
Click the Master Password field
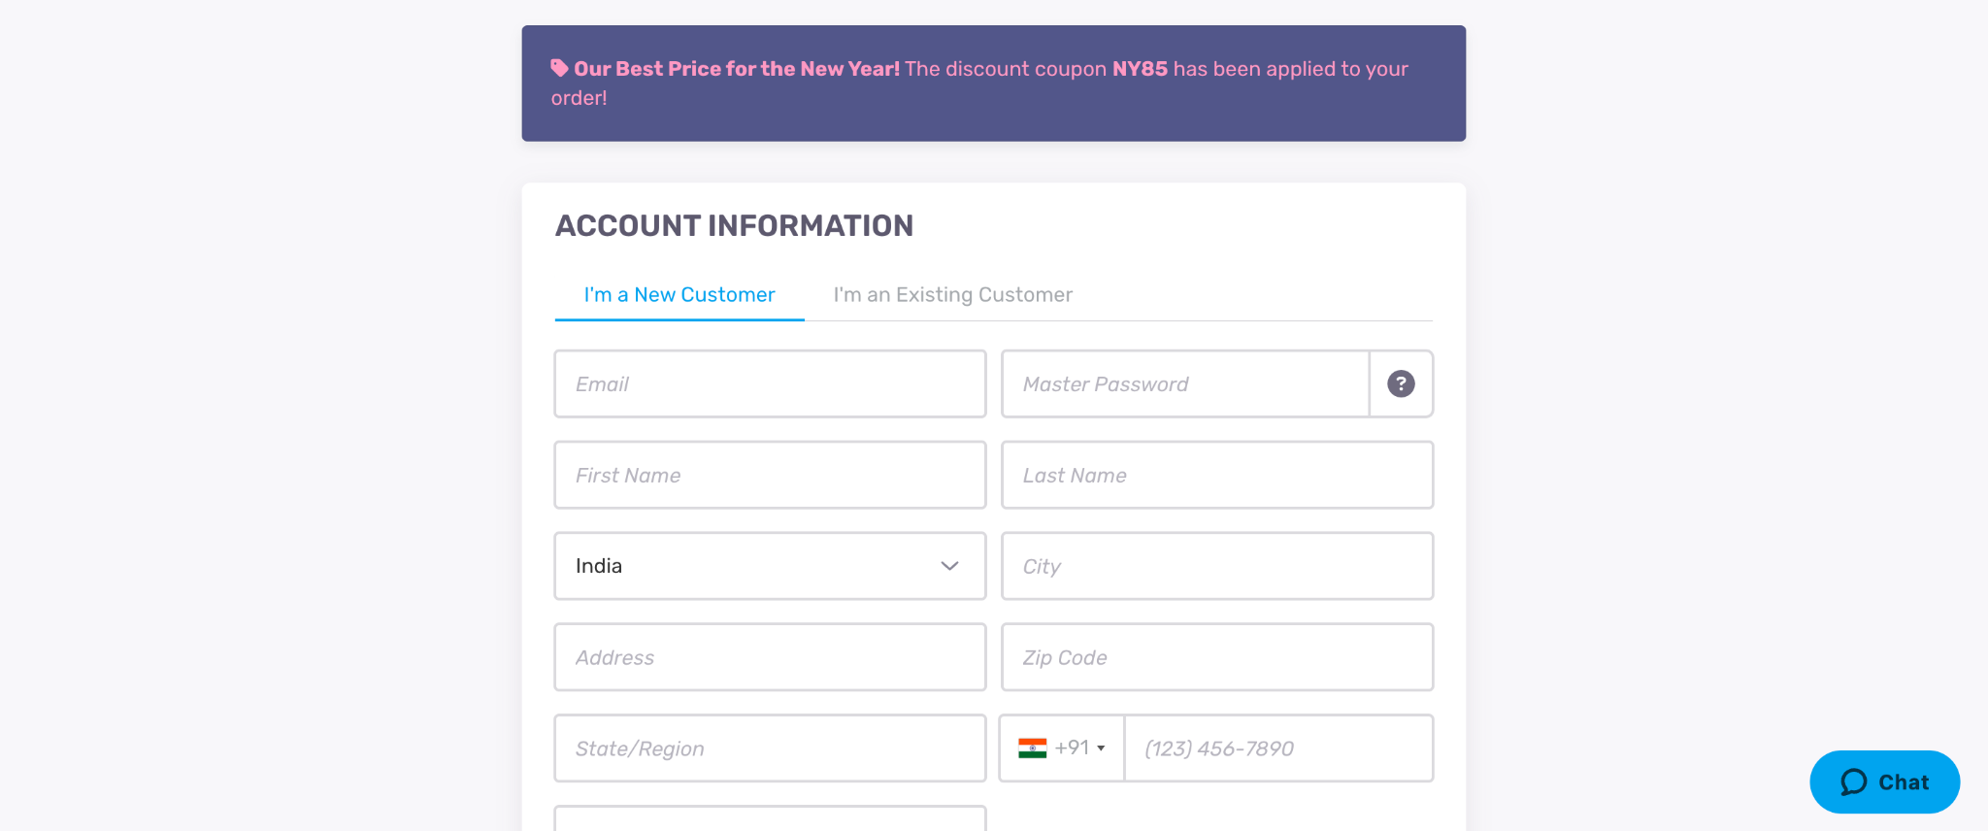pos(1184,383)
